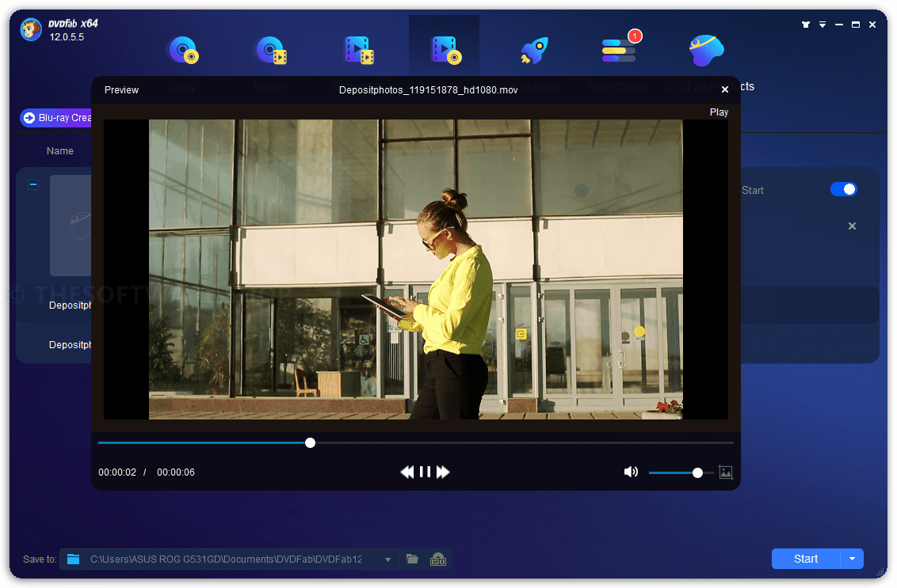Open the Converter module icon
This screenshot has height=588, width=897.
[x=359, y=51]
